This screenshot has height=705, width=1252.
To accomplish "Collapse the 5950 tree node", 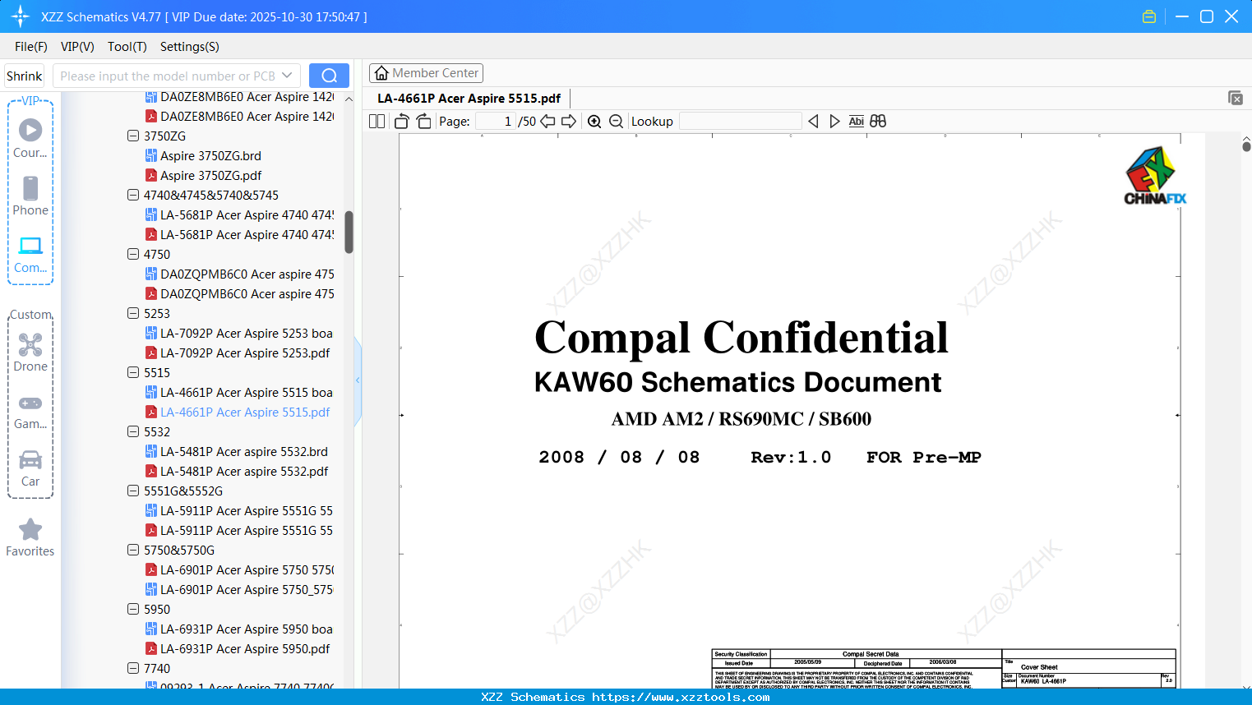I will [x=133, y=609].
